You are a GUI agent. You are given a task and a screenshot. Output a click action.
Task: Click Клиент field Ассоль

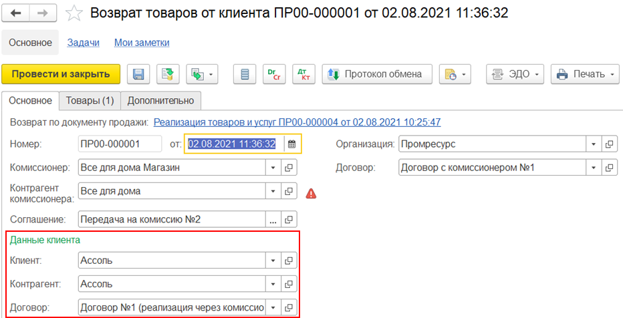click(x=172, y=261)
